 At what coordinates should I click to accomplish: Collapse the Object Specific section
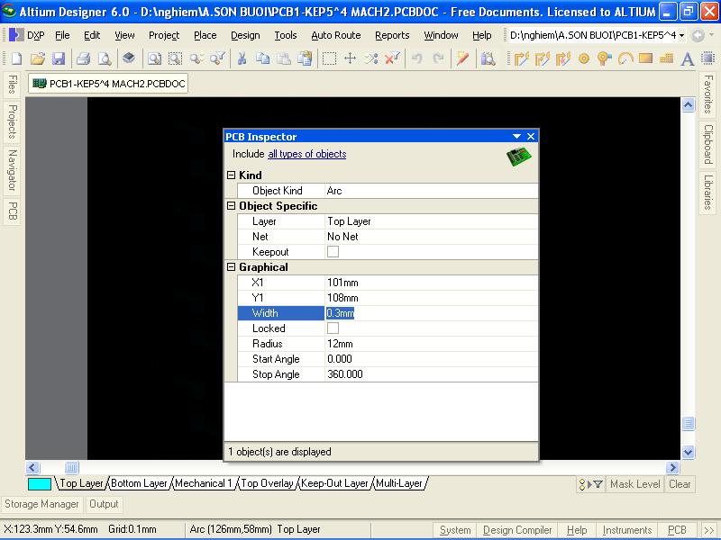[232, 206]
